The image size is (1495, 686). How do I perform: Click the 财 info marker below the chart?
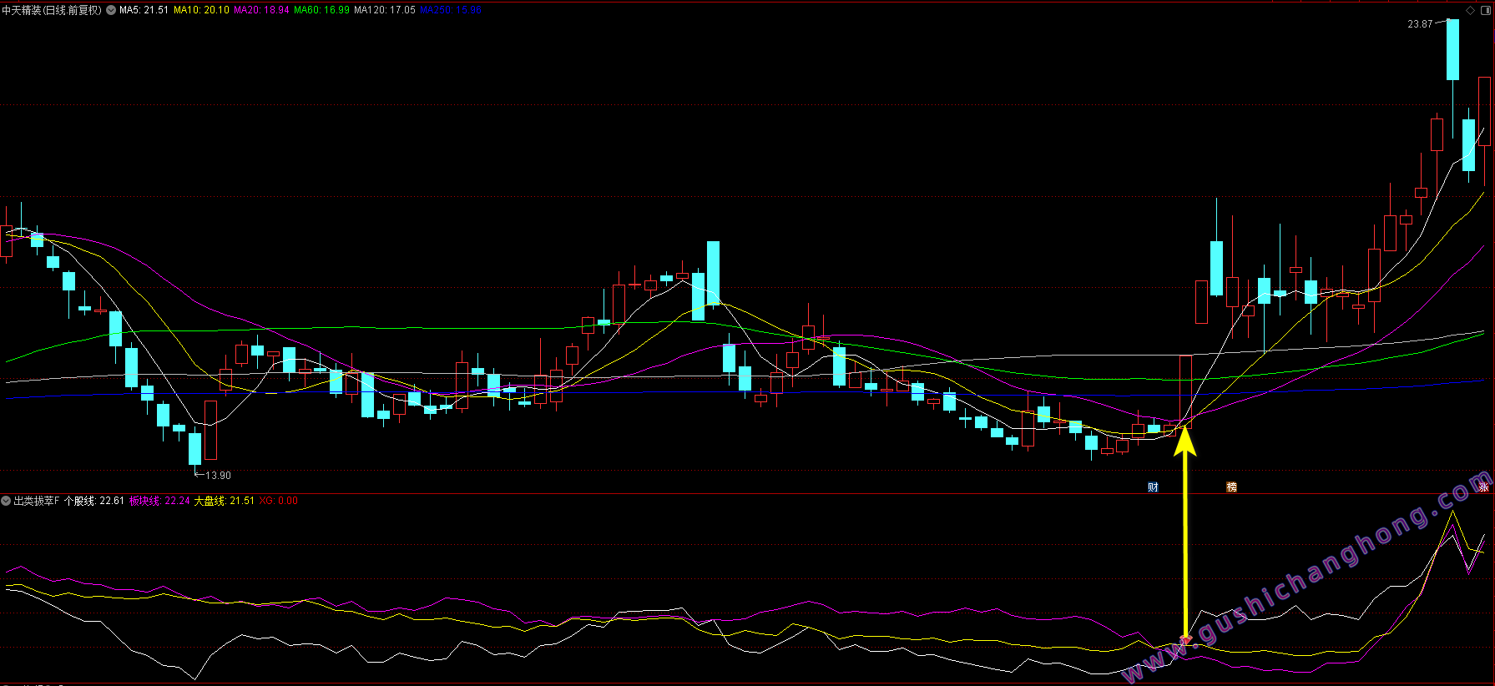(x=1153, y=487)
